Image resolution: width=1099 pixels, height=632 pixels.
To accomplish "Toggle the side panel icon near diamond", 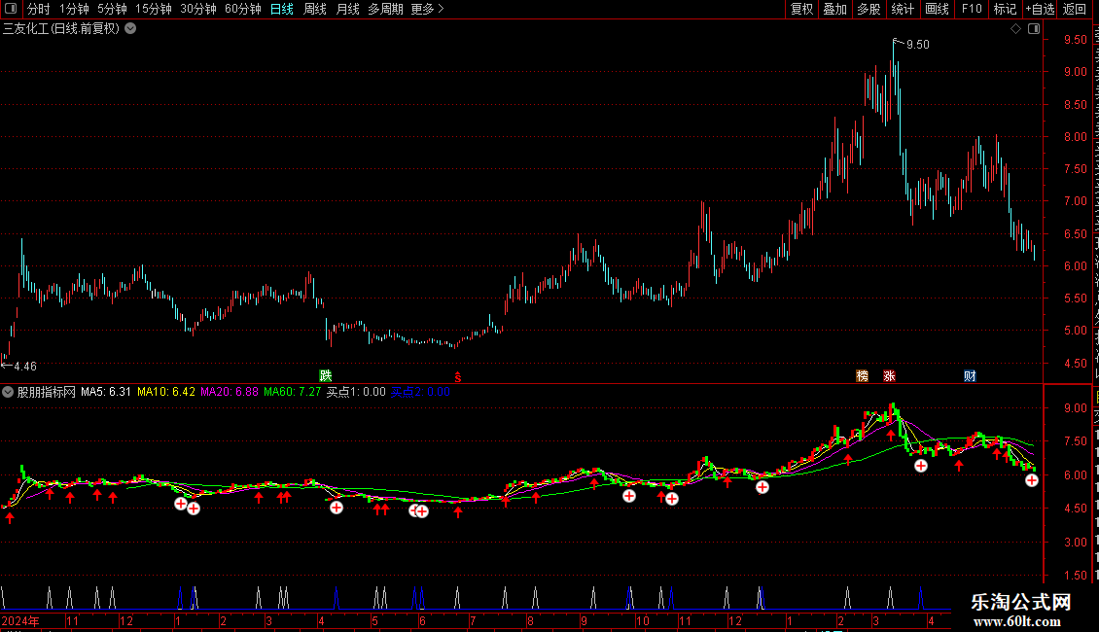I will [x=1034, y=29].
